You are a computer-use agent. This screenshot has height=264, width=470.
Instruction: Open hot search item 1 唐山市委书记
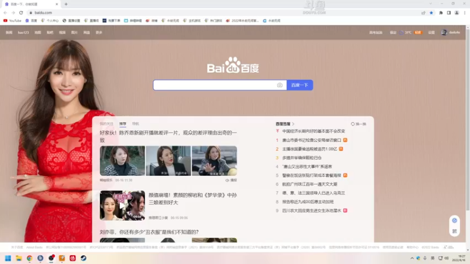pyautogui.click(x=311, y=140)
